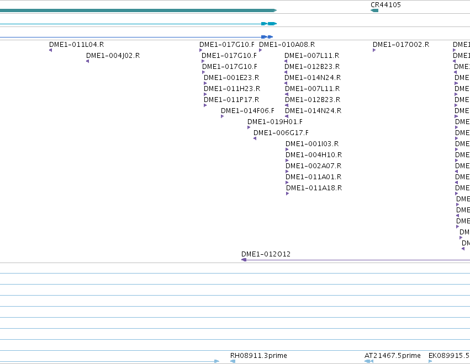Click the DME1-019H01.F label

tap(275, 122)
